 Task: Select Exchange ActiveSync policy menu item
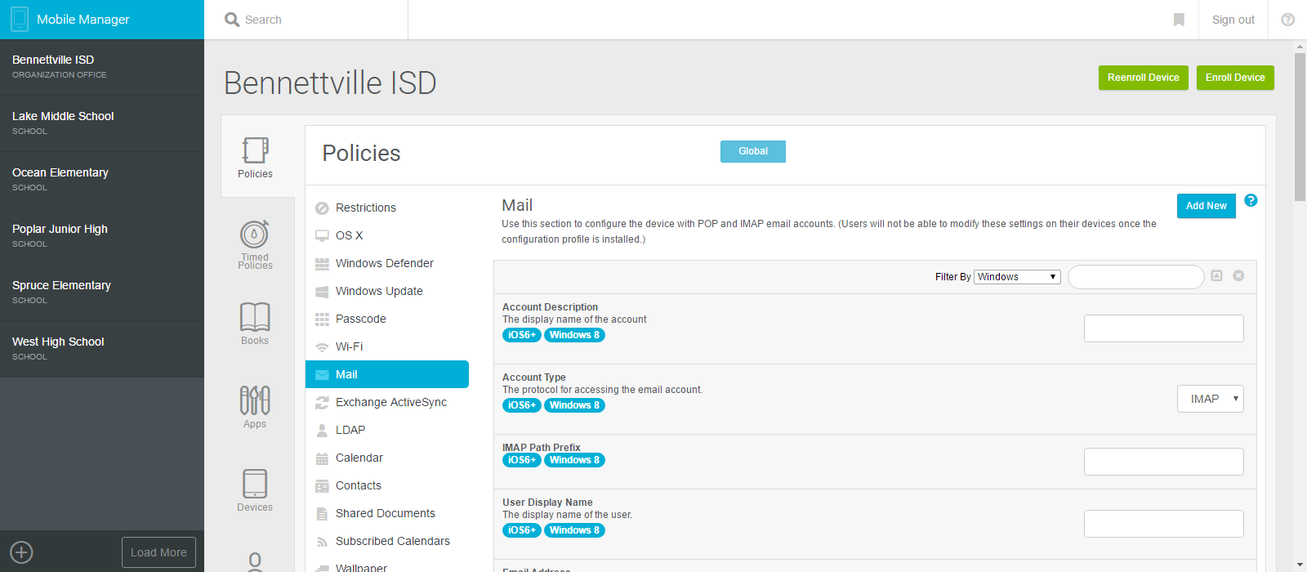click(390, 402)
